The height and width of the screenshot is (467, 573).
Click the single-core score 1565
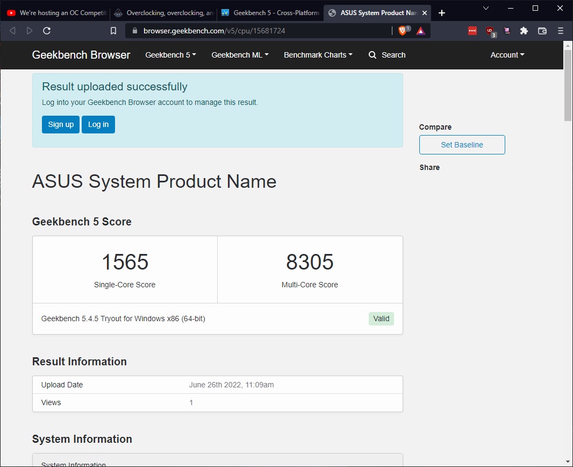coord(125,262)
